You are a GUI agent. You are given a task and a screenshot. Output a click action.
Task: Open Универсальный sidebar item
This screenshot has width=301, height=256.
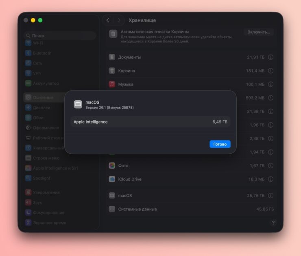[x=45, y=148]
